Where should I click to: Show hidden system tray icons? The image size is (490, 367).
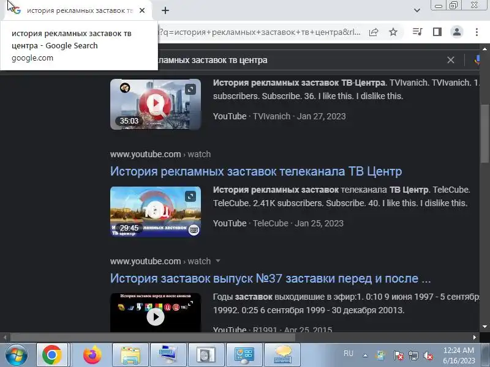pos(365,355)
